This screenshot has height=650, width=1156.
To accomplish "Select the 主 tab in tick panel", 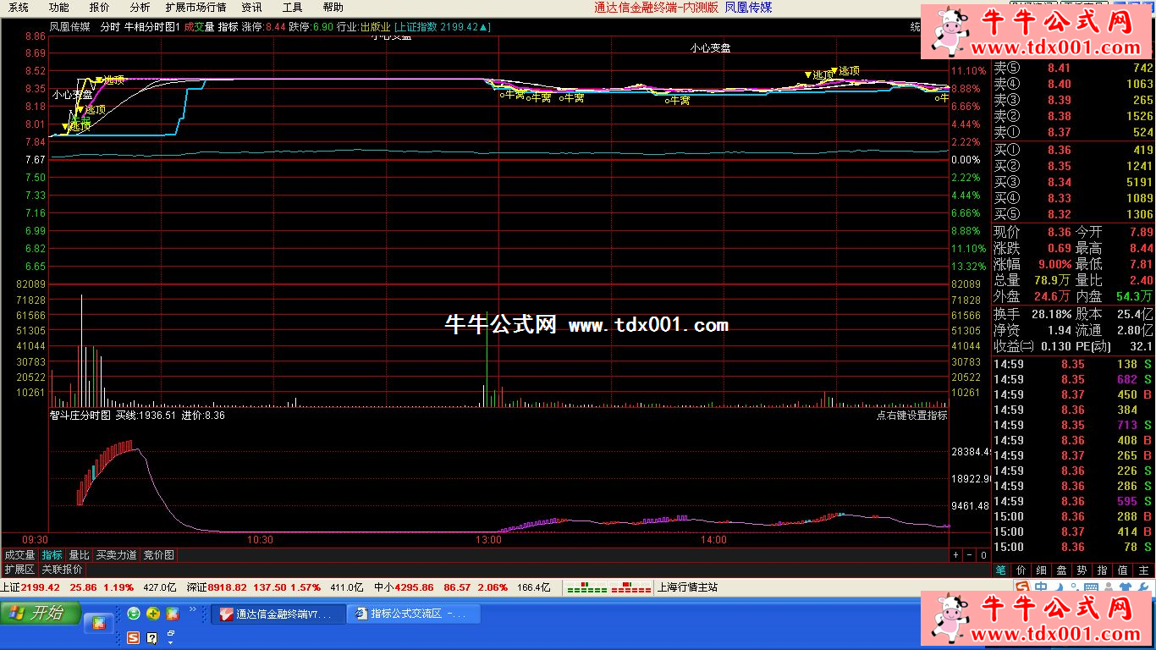I will coord(1143,570).
